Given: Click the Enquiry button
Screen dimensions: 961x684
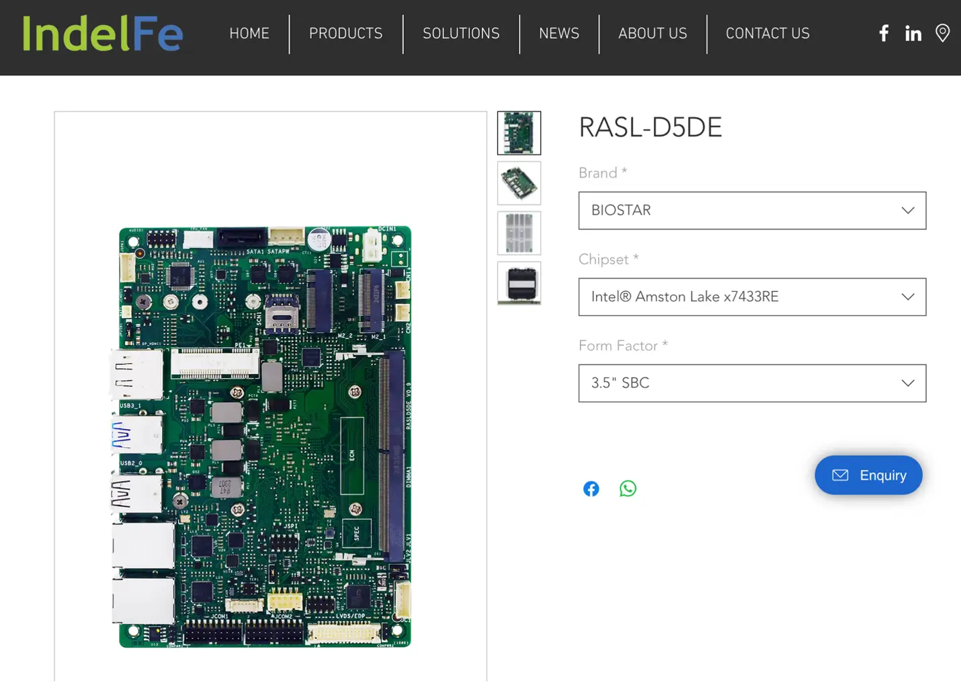Looking at the screenshot, I should 868,476.
